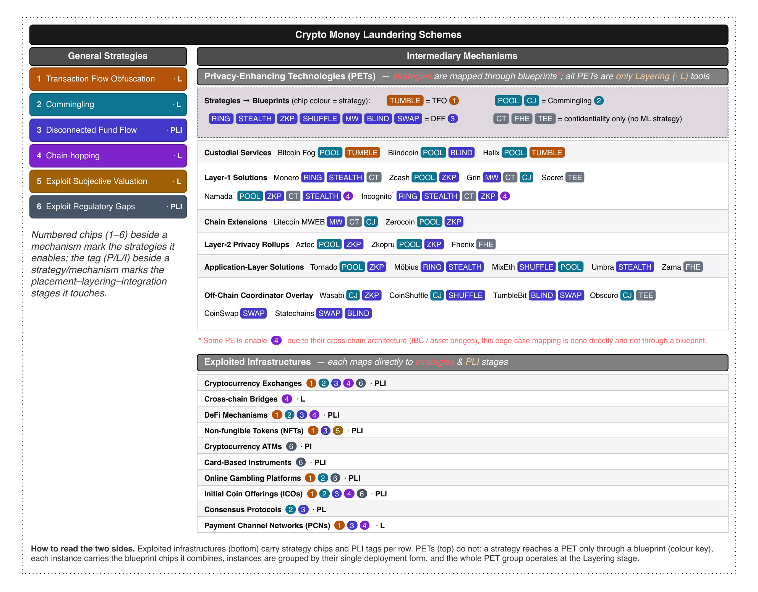Click the General Strategies header
The image size is (758, 592).
click(108, 56)
